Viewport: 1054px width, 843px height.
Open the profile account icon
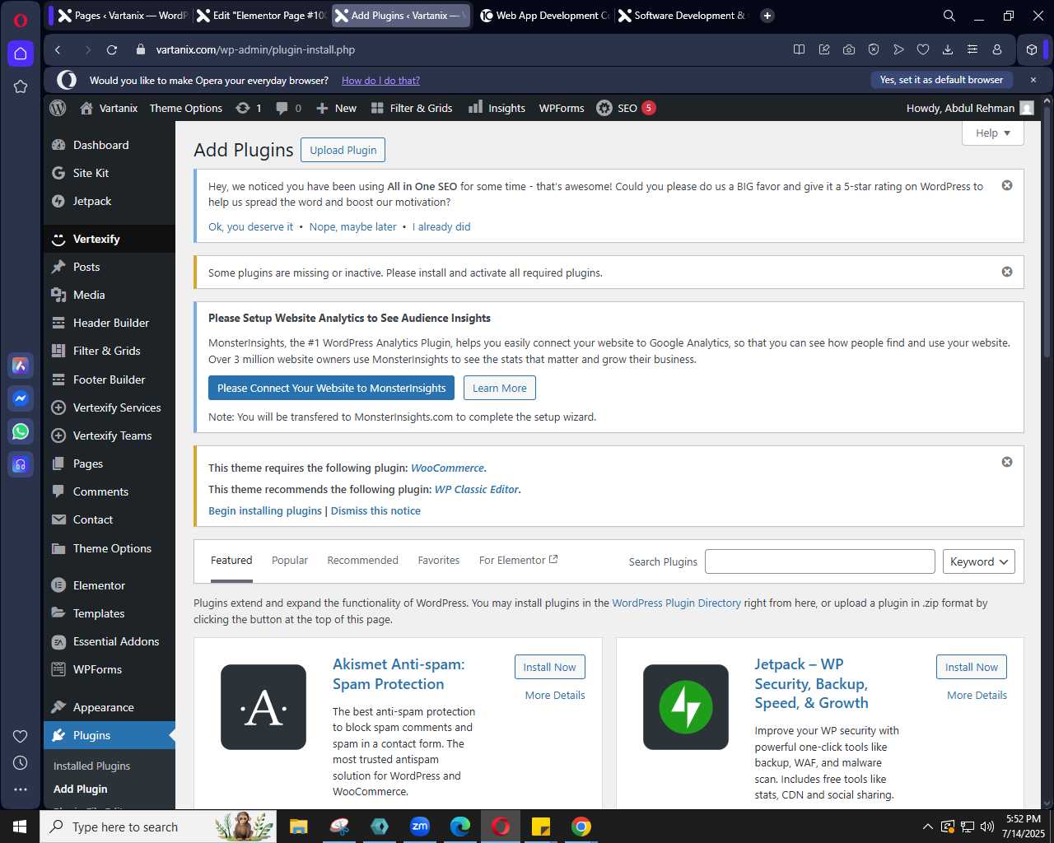pos(997,49)
